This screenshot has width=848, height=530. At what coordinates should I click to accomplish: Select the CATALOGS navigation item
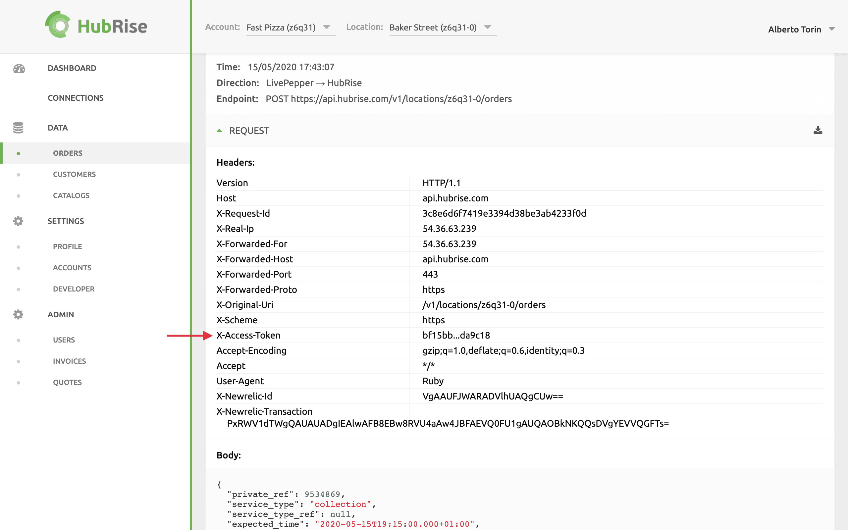pyautogui.click(x=71, y=195)
